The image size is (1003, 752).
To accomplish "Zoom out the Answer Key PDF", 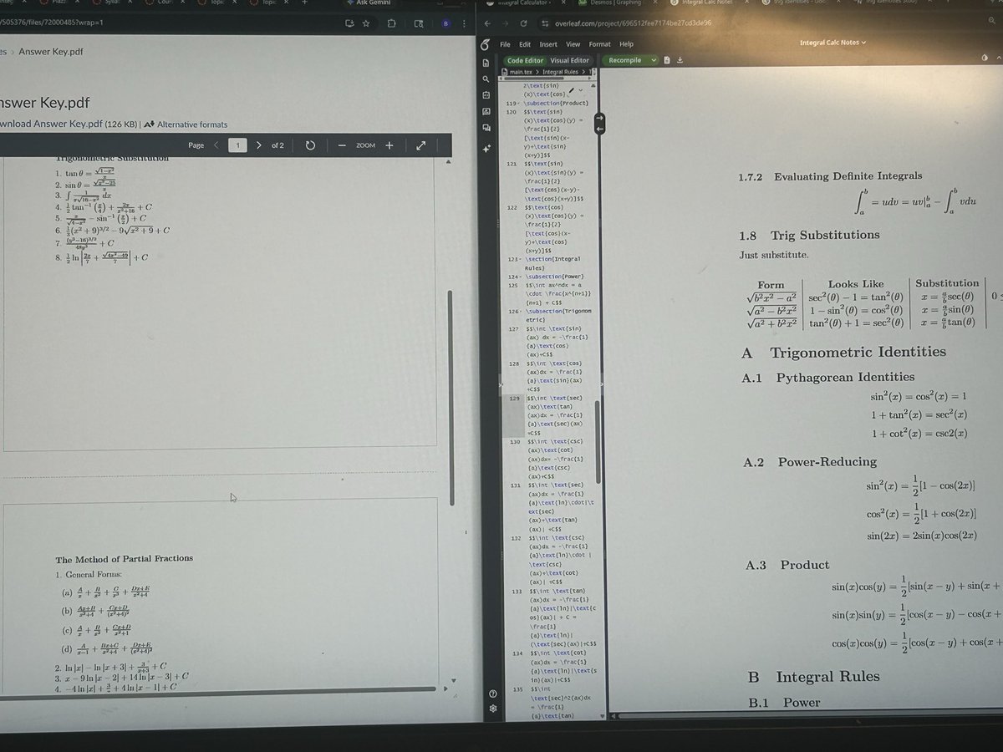I will 343,145.
